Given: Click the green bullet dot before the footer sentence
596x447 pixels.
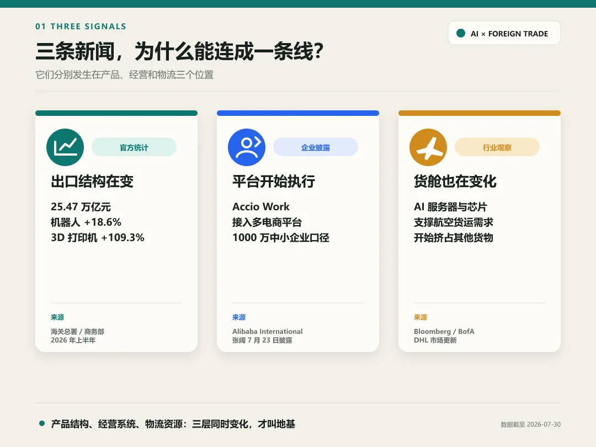Looking at the screenshot, I should click(42, 423).
